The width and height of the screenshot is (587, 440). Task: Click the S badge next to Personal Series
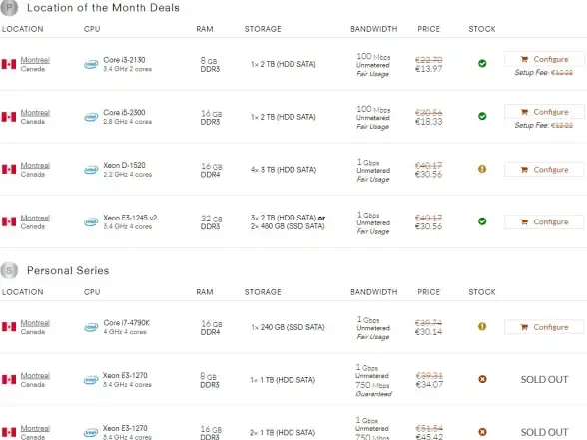coord(9,270)
